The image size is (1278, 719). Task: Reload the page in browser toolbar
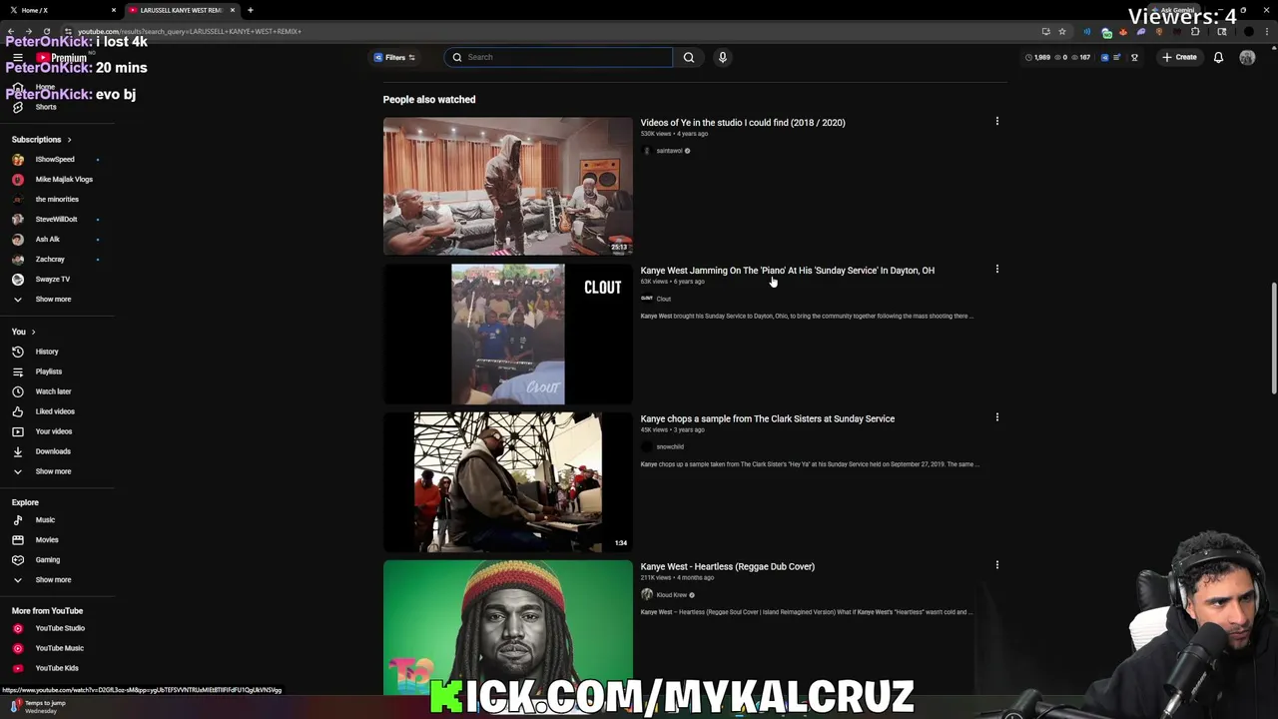click(x=46, y=31)
